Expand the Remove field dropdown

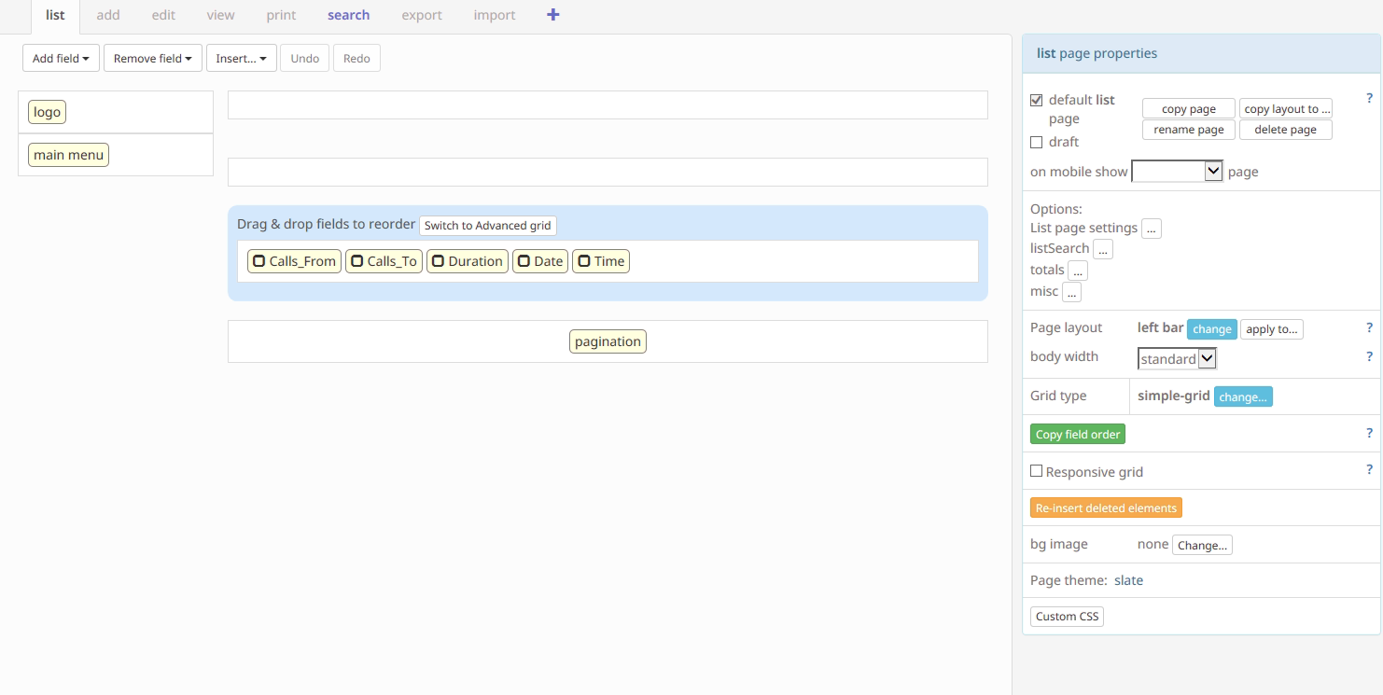click(x=152, y=58)
